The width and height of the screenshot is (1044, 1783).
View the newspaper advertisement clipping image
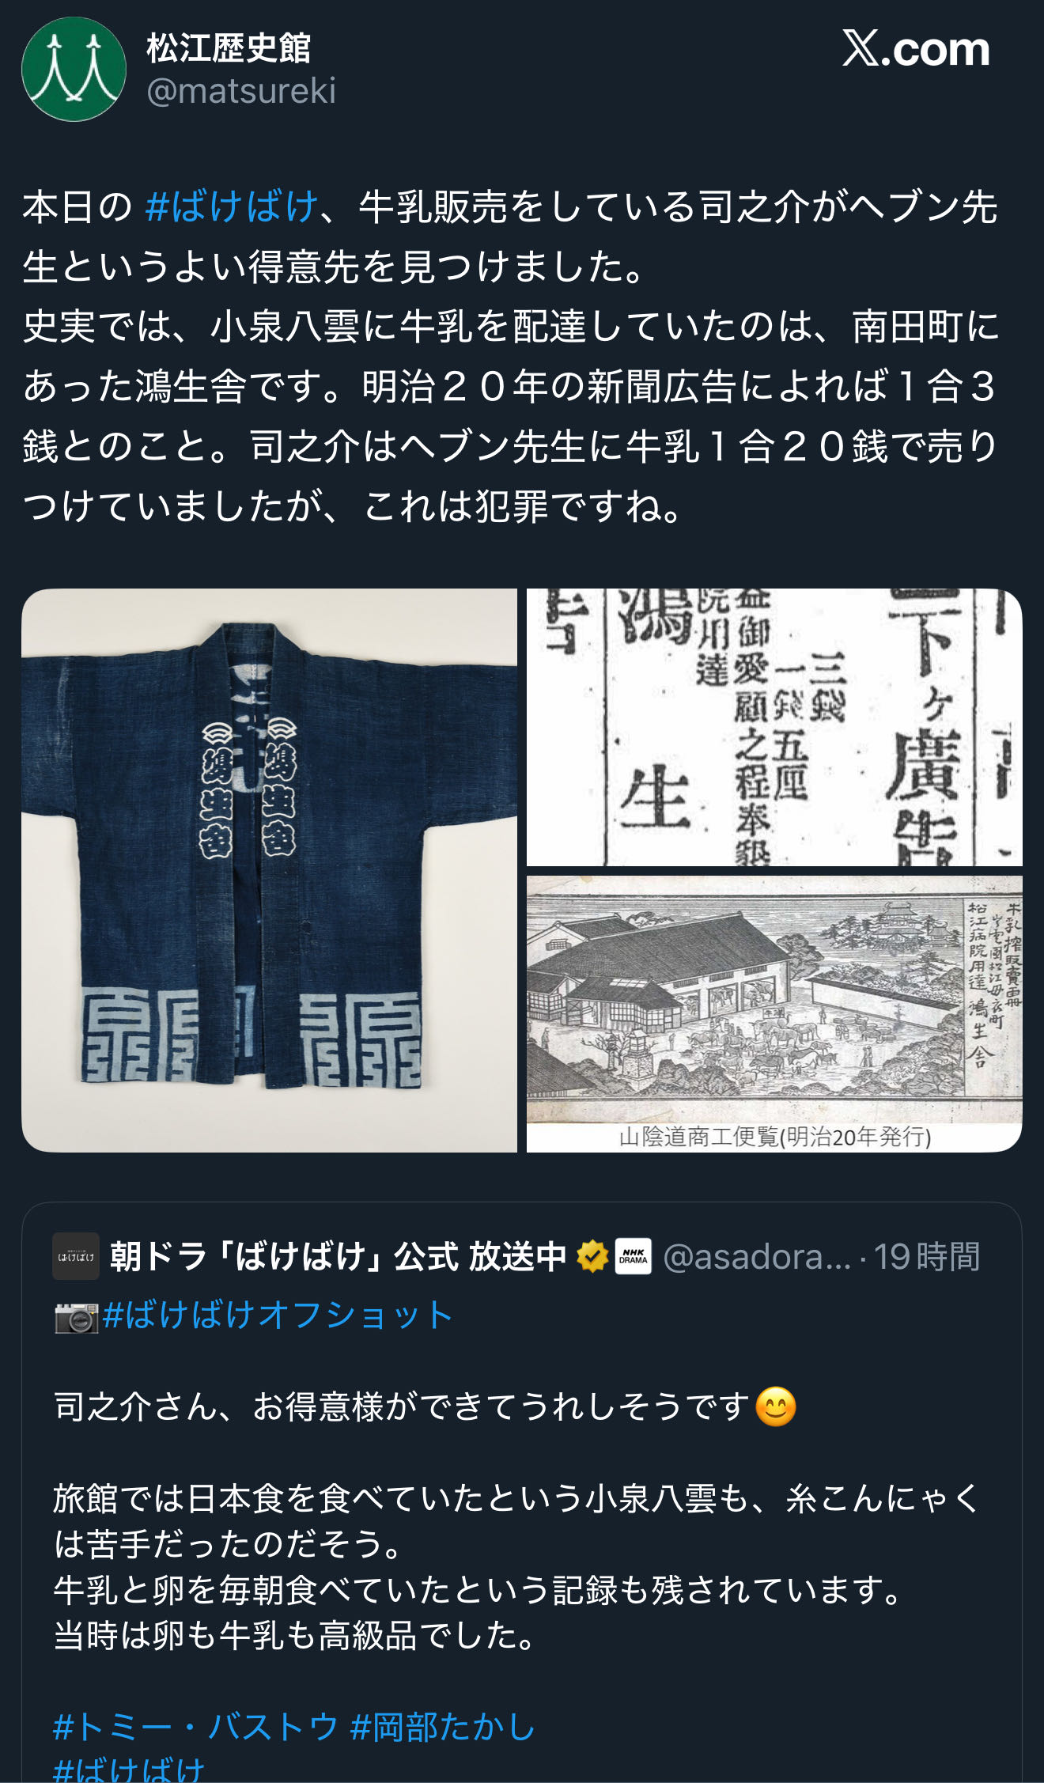point(774,727)
